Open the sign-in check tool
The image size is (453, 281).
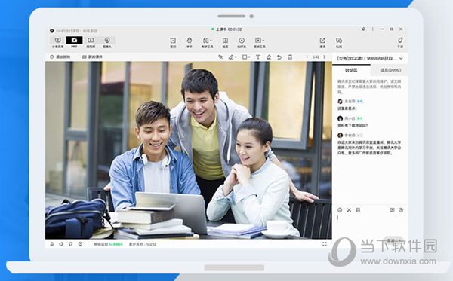coord(173,42)
